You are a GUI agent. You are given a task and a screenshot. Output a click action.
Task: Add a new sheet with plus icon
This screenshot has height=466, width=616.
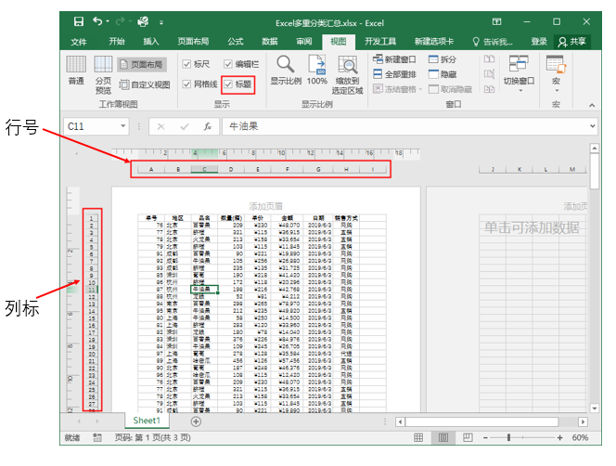pos(196,421)
